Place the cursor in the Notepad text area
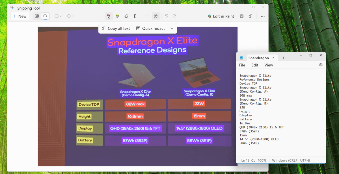Screen dimensions: 339x174 pos(281,112)
